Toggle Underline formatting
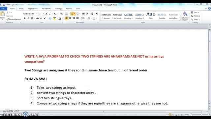Image resolution: width=211 pixels, height=119 pixels. tap(32, 18)
